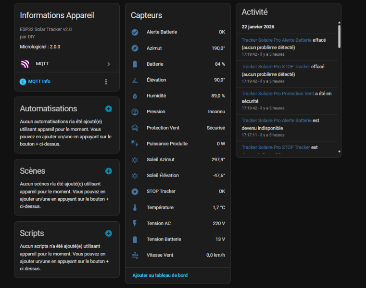Viewport: 366px width, 288px height.
Task: Click the Activité scrollbar up arrow
Action: [339, 23]
